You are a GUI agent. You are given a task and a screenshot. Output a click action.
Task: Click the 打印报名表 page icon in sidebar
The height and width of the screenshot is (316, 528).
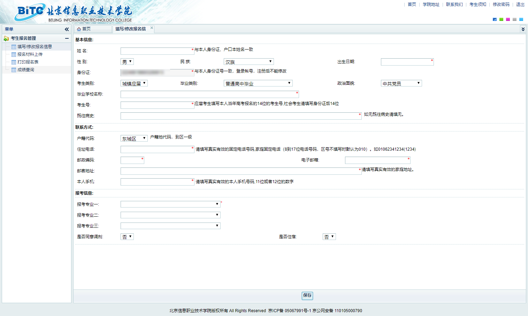[x=14, y=62]
